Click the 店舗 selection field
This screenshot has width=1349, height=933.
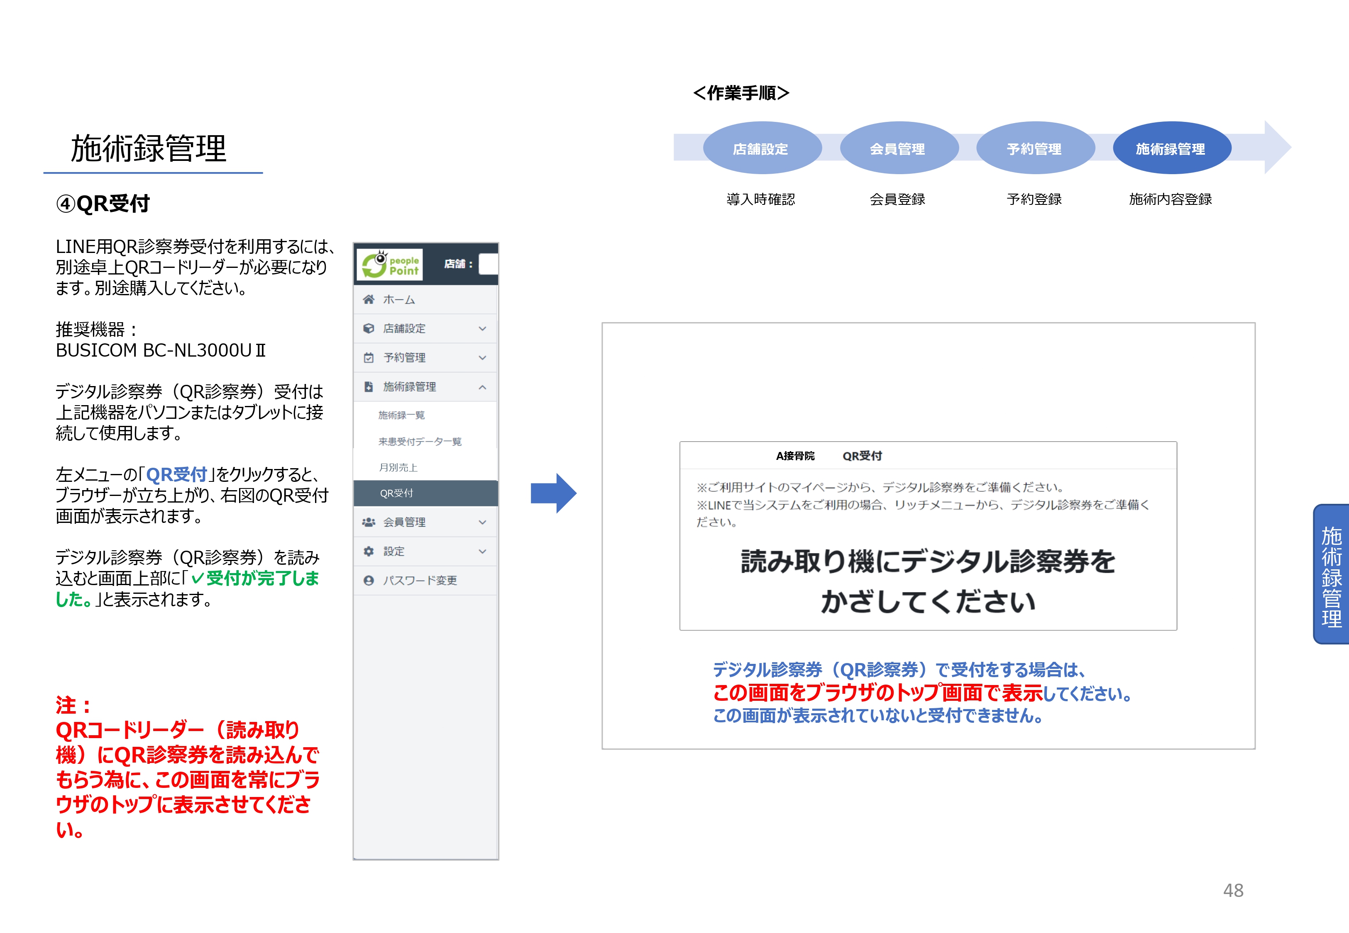tap(488, 264)
